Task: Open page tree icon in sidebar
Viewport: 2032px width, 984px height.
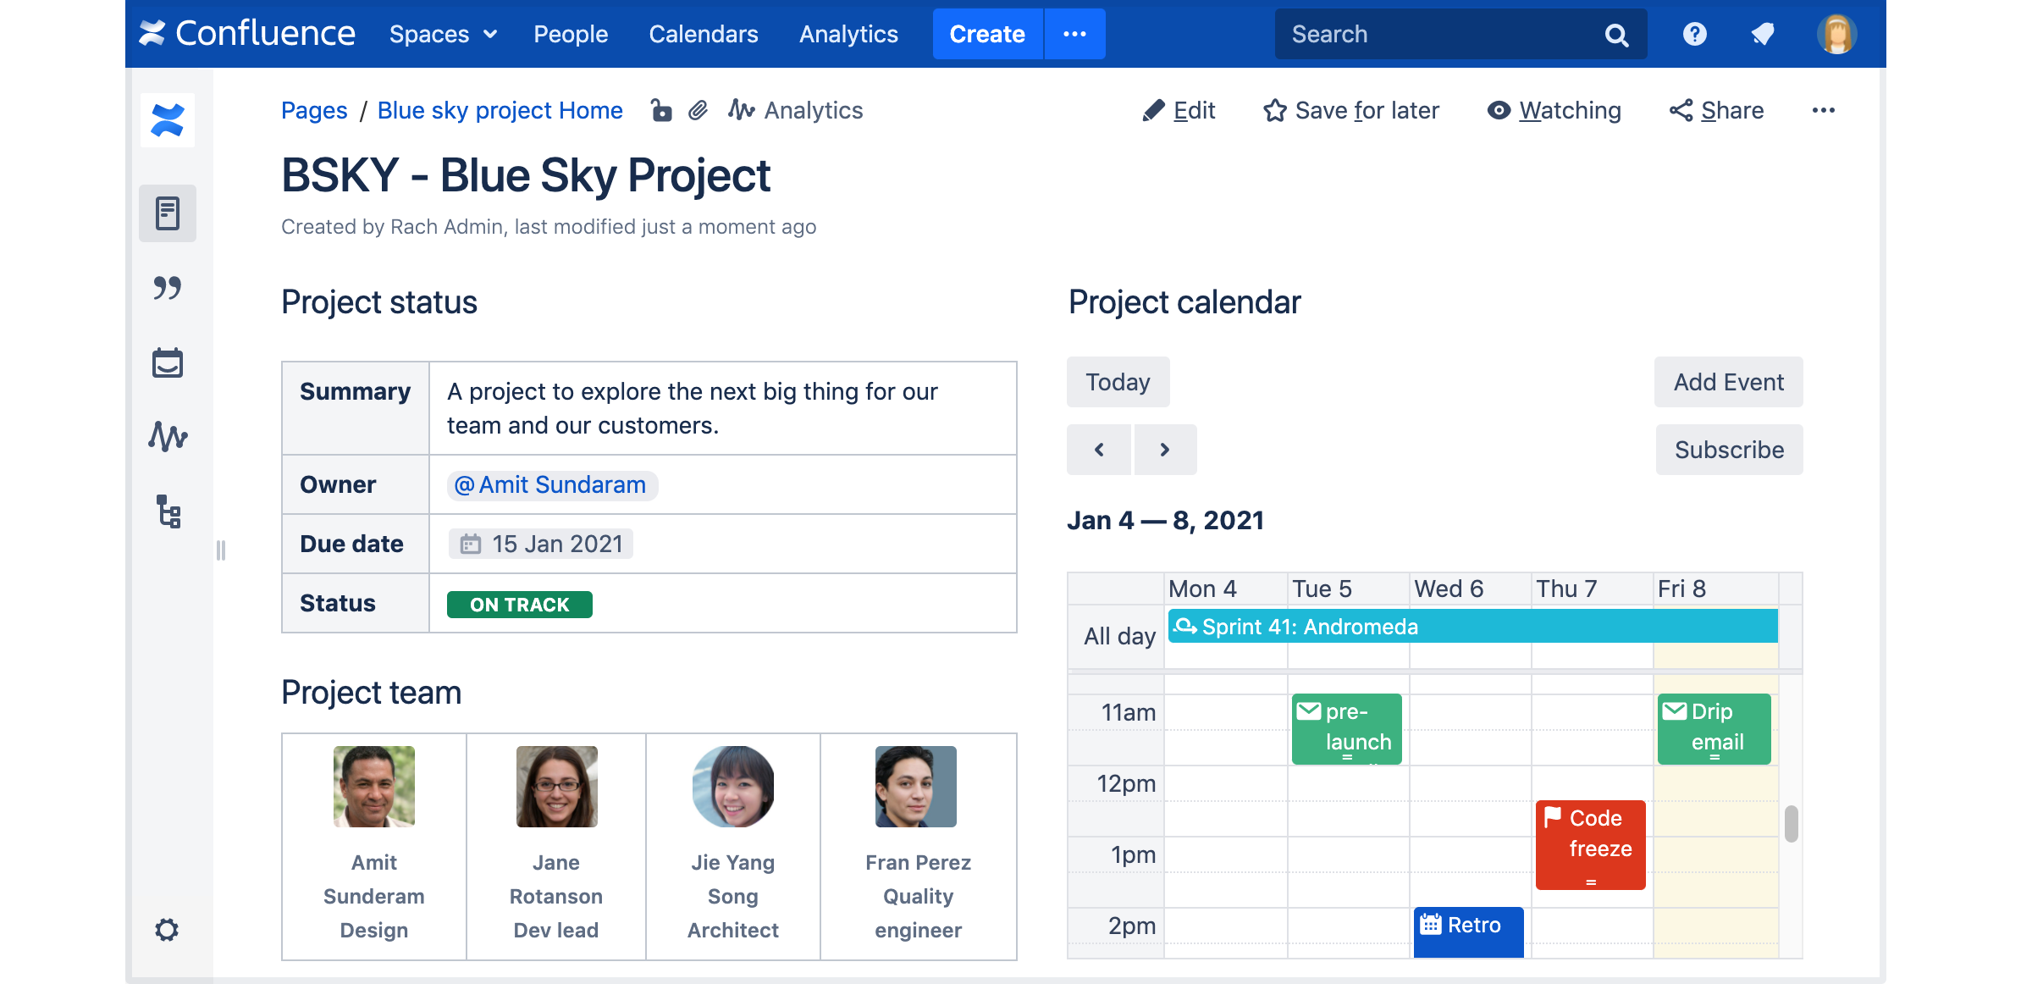Action: tap(168, 511)
